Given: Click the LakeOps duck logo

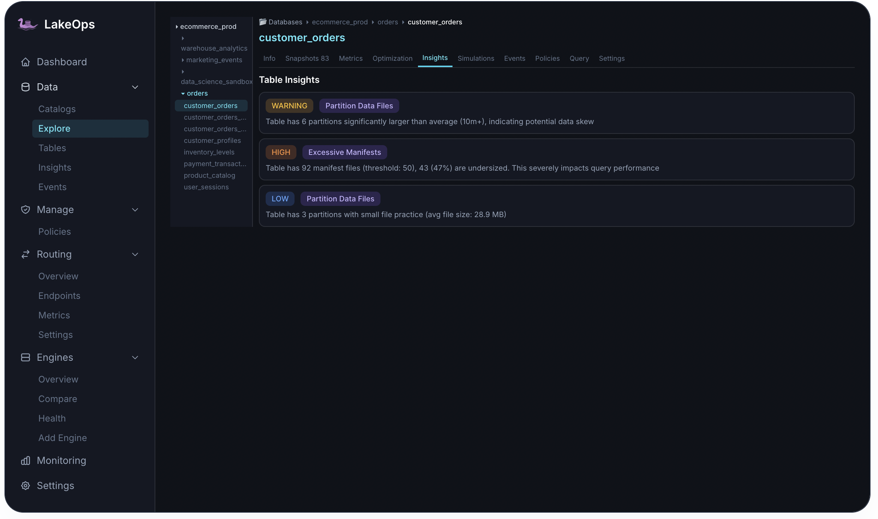Looking at the screenshot, I should click(28, 24).
